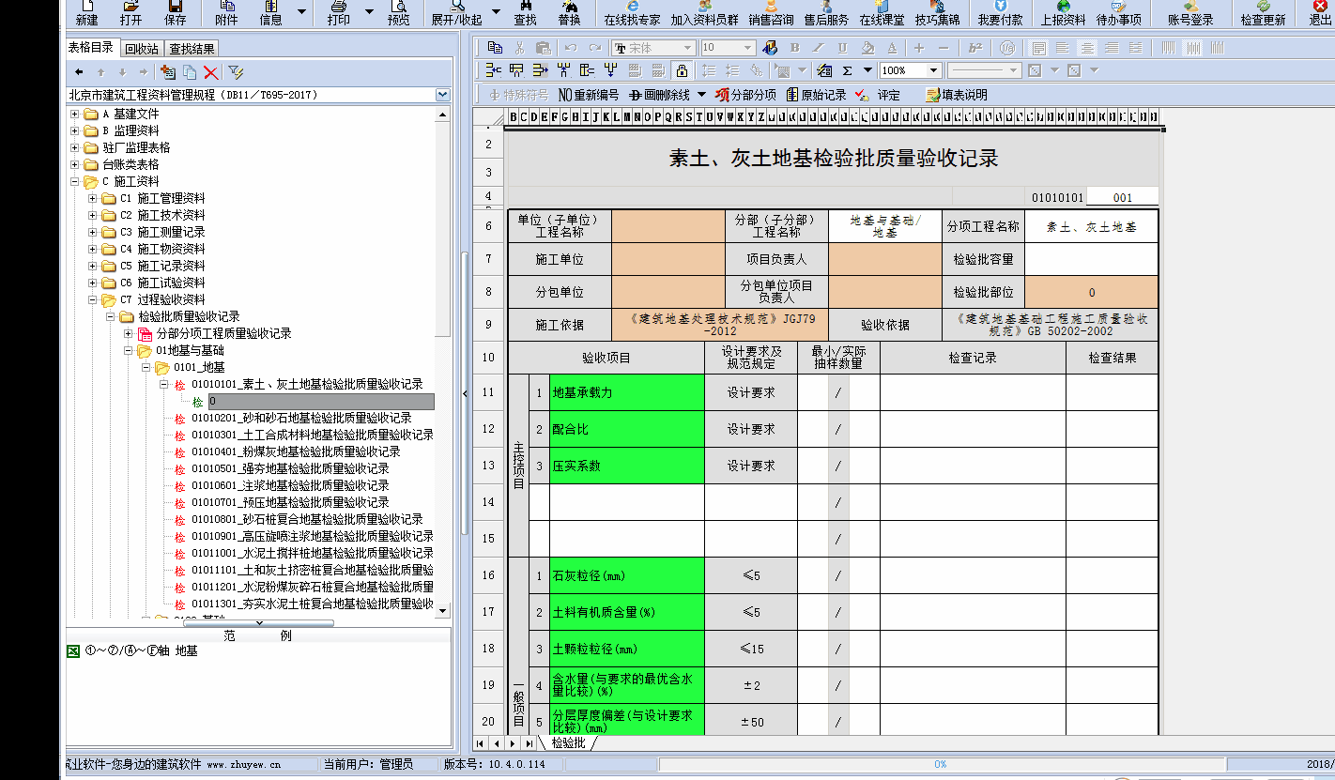Open 原始记录 from the toolbar
The width and height of the screenshot is (1335, 780).
tap(816, 95)
